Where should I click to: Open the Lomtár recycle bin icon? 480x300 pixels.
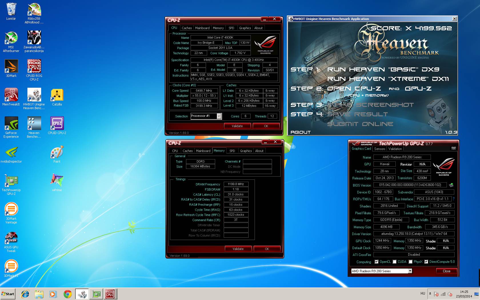click(11, 11)
